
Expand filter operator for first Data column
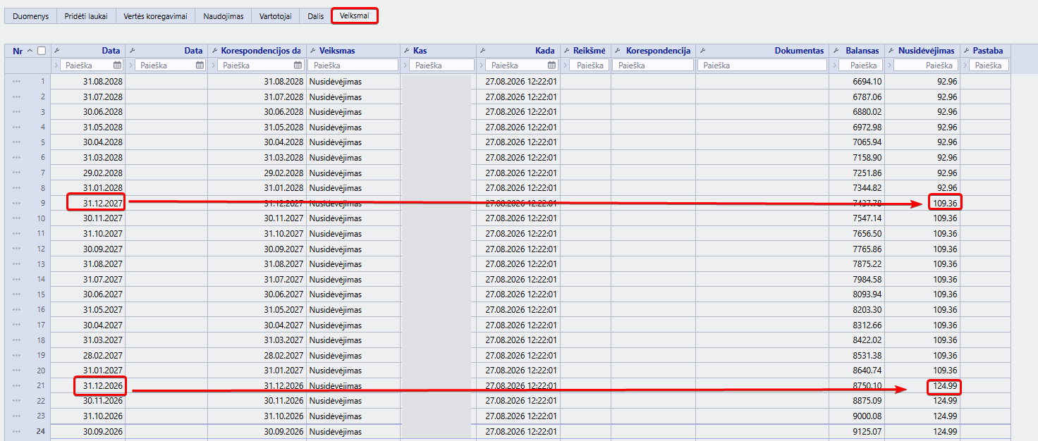57,65
